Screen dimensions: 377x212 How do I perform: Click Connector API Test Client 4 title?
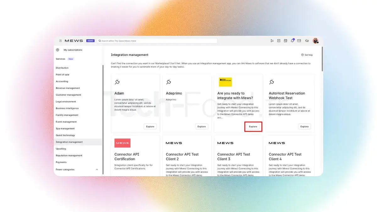[x=285, y=156]
